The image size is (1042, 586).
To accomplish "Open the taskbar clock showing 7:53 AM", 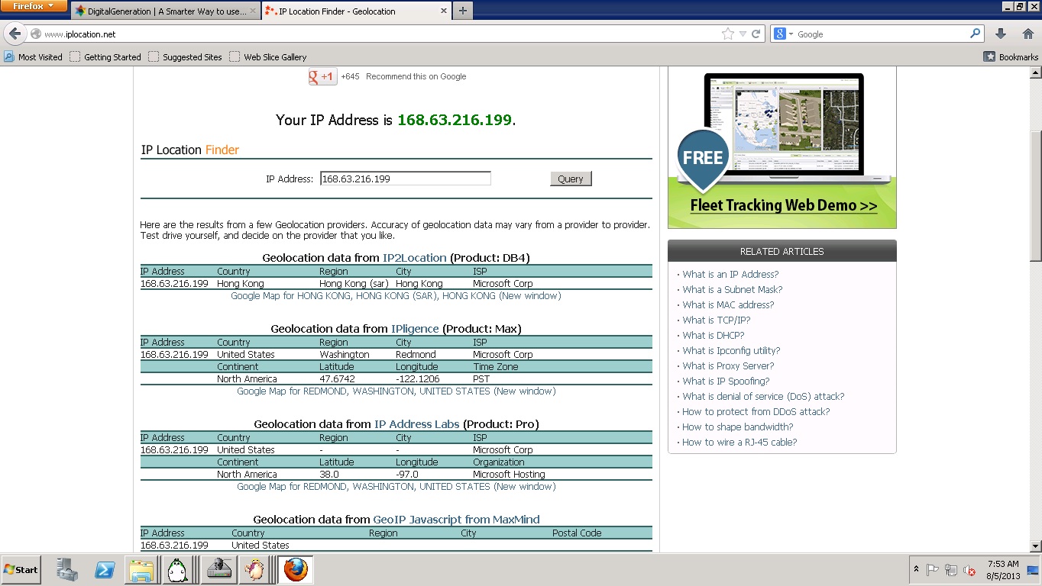I will pyautogui.click(x=1003, y=570).
